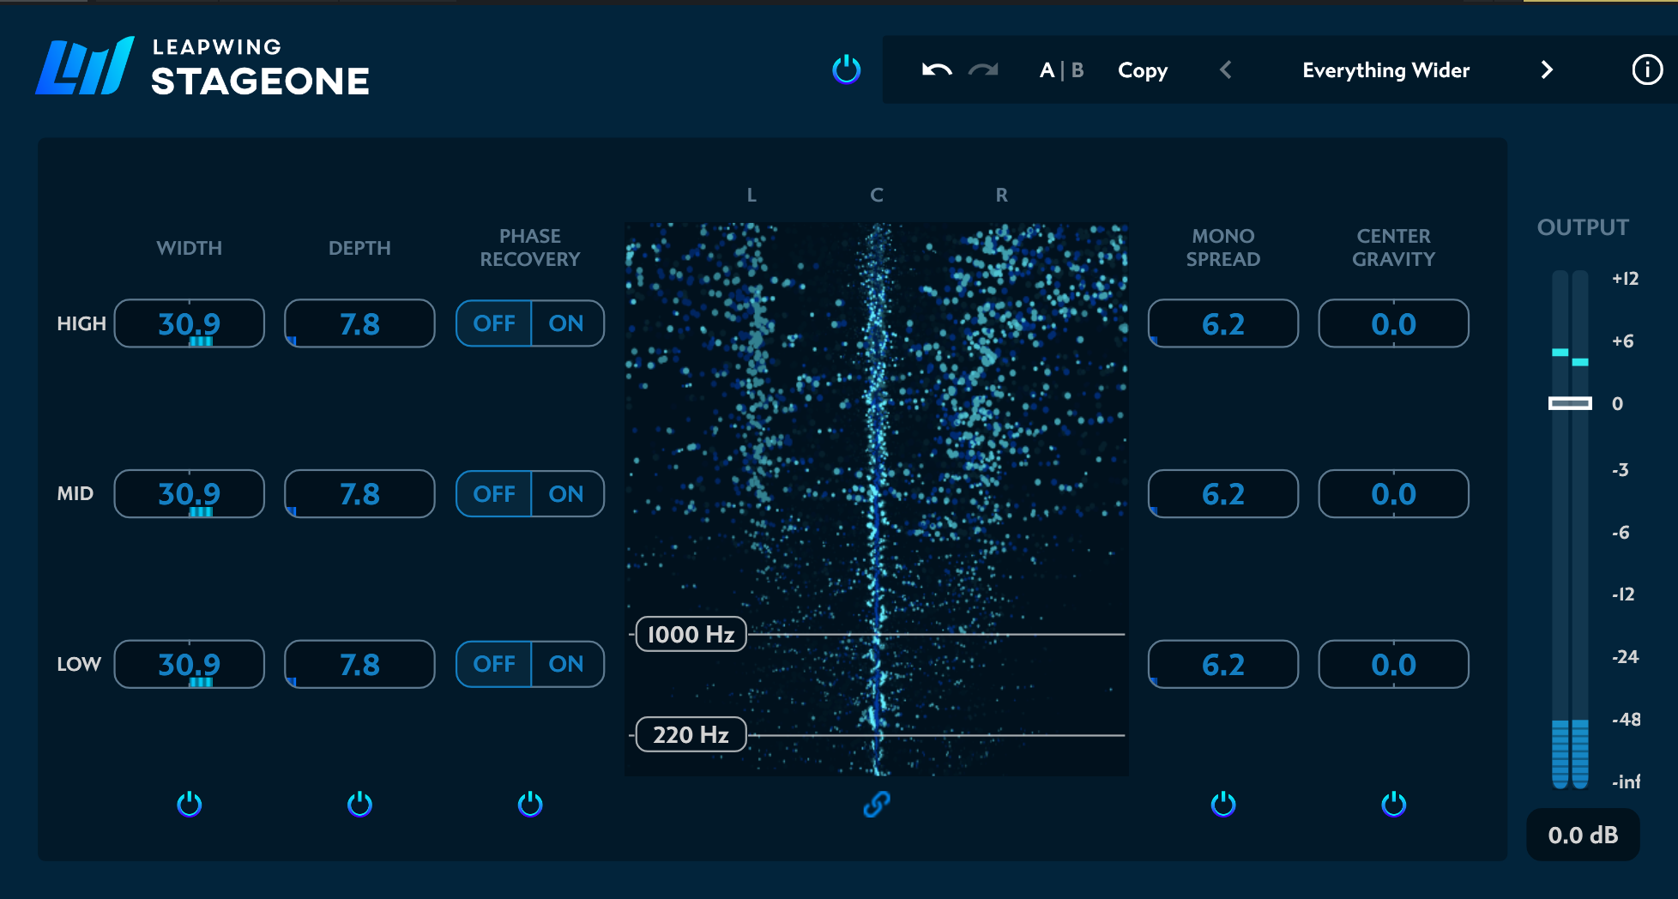Click the stereo field vectorscope display

click(877, 499)
